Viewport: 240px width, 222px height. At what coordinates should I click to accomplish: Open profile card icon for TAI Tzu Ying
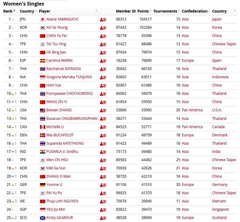(x=103, y=44)
